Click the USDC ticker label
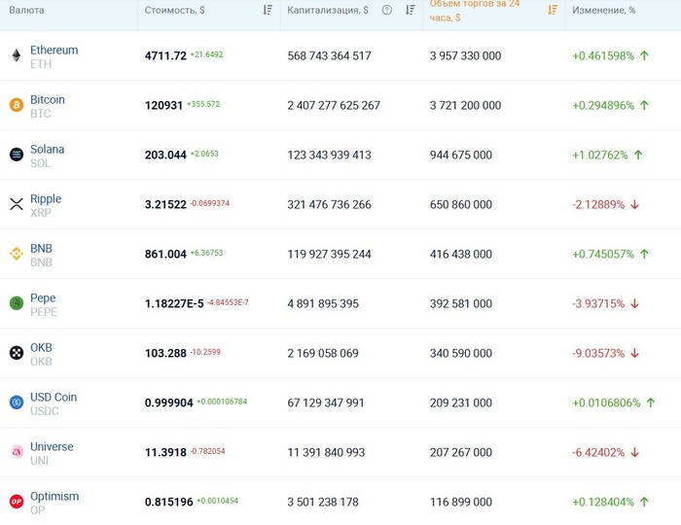681x525 pixels. (45, 411)
